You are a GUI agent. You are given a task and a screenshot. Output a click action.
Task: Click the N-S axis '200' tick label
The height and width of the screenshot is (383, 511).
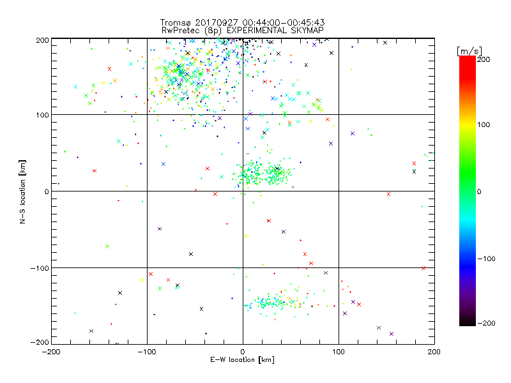[x=42, y=40]
